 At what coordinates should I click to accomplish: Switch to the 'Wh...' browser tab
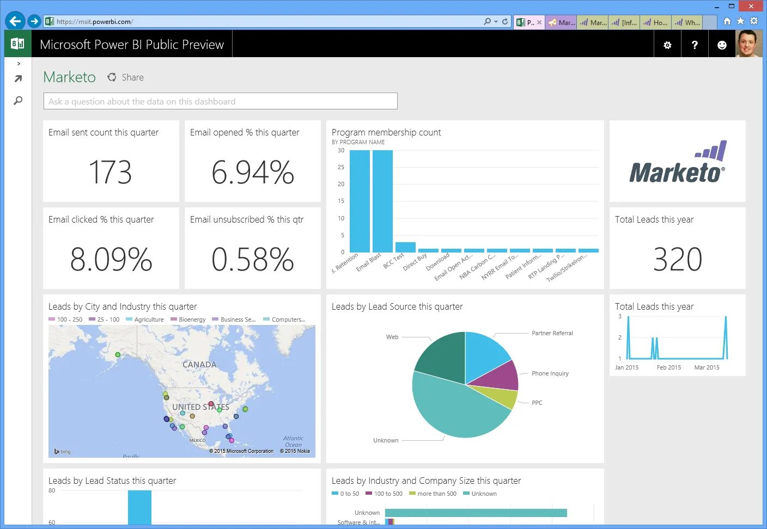[x=687, y=22]
